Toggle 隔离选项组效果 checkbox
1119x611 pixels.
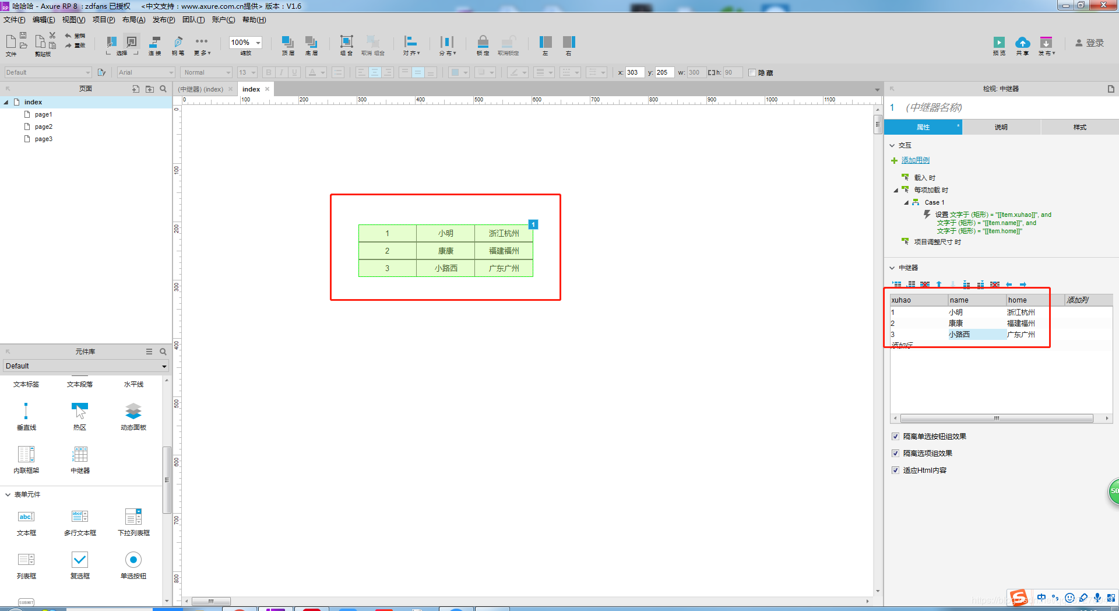[896, 453]
